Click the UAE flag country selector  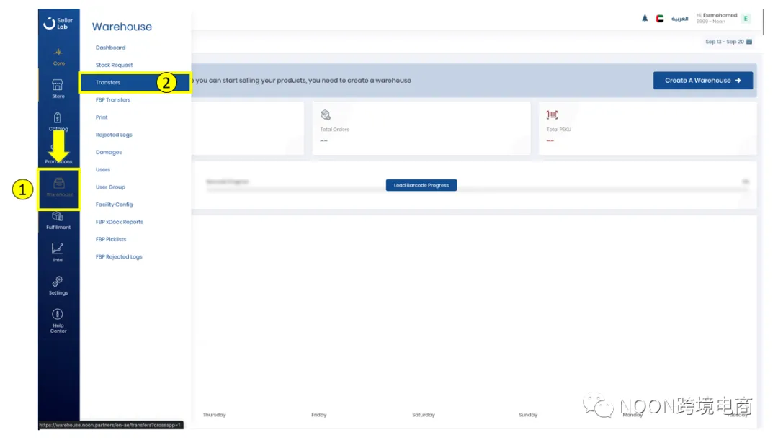660,19
